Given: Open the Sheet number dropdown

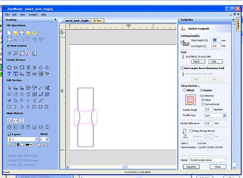Looking at the screenshot, I should pyautogui.click(x=47, y=139).
